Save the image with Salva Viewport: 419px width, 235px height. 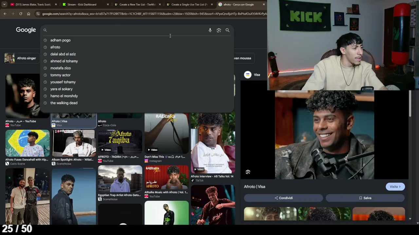point(365,198)
